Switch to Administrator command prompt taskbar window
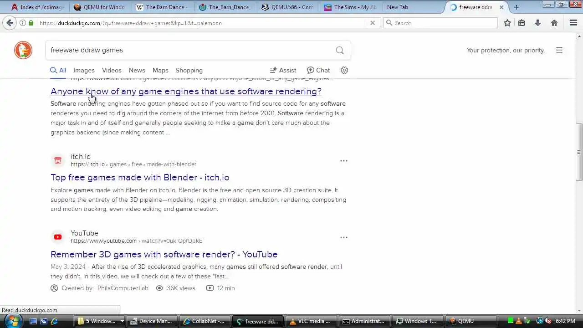This screenshot has width=583, height=328. (x=364, y=321)
